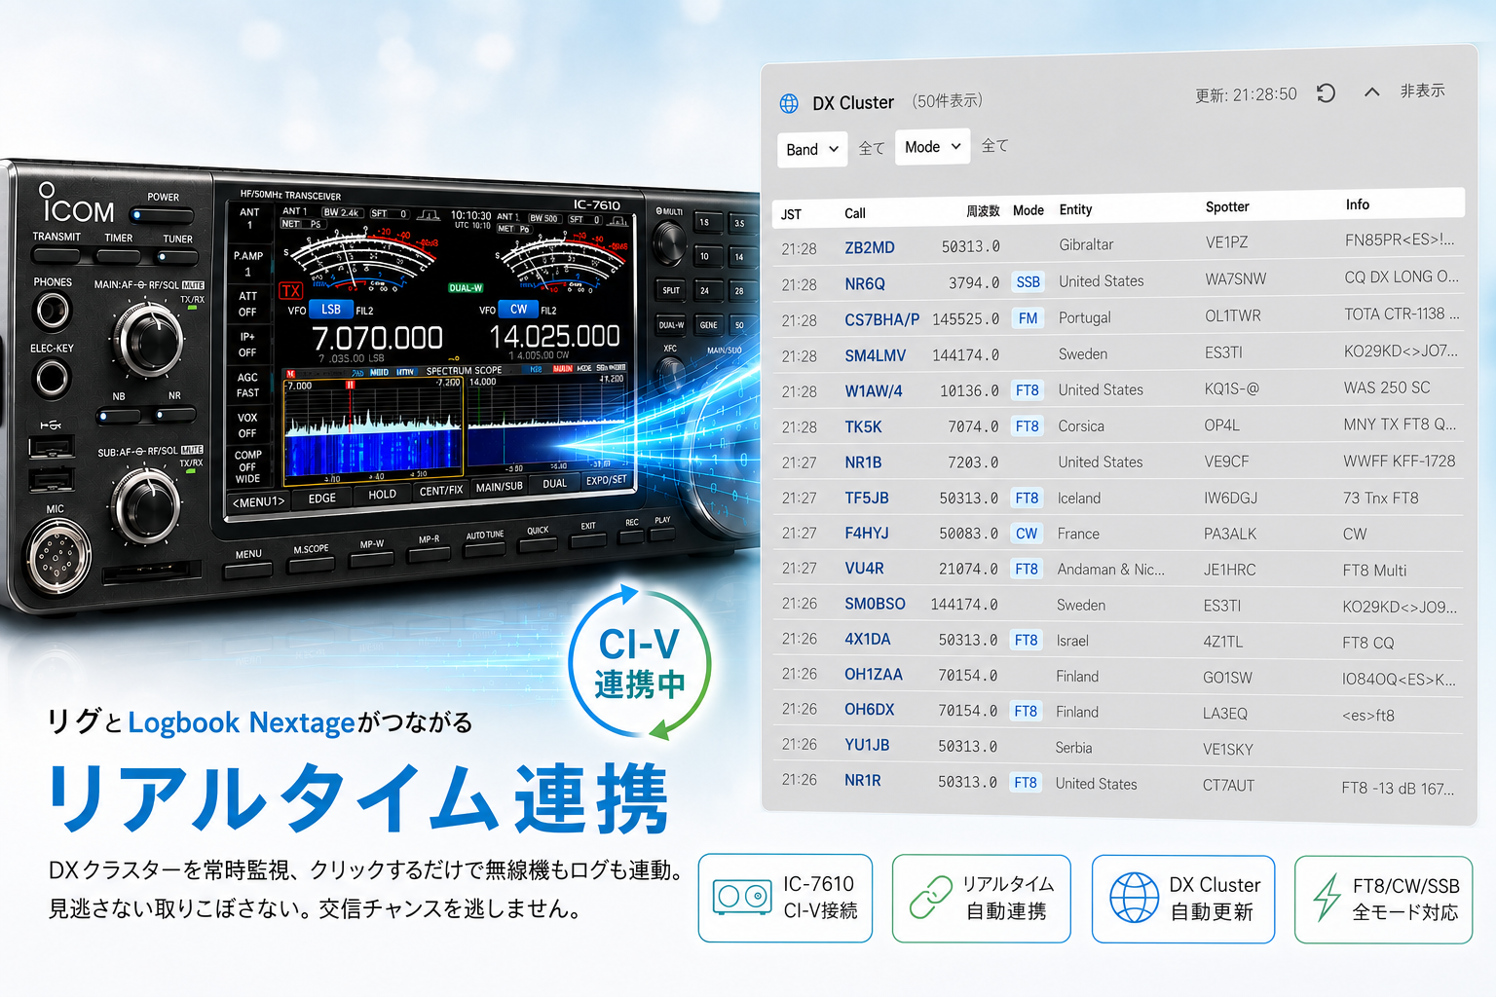Tap CW mode indicator on radio display
The image size is (1496, 997).
click(x=518, y=309)
